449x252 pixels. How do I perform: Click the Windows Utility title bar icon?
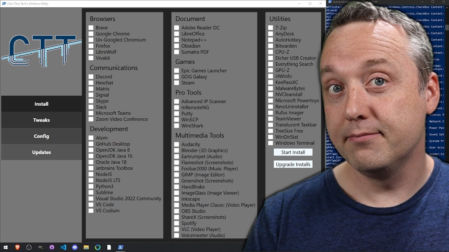4,3
